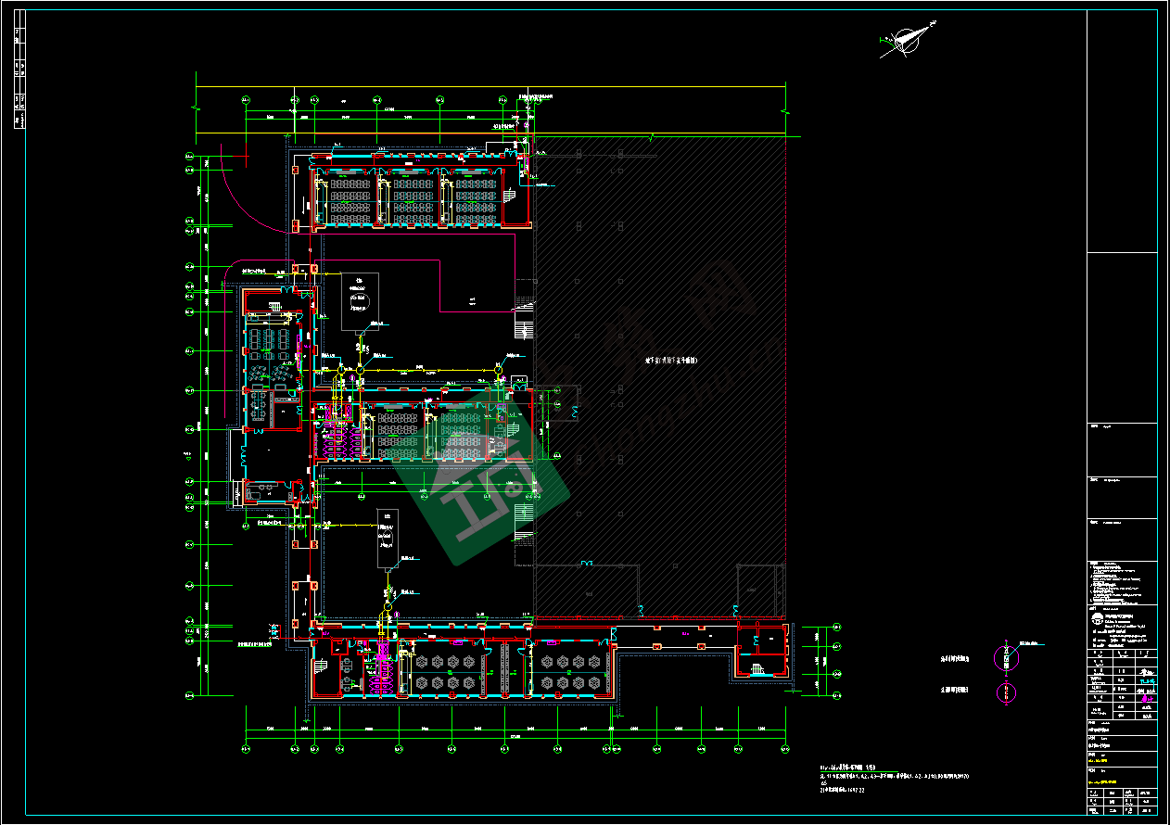Click the magenta signature in title block

1148,683
